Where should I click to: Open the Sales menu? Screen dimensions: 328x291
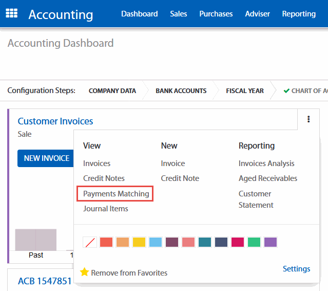click(179, 14)
